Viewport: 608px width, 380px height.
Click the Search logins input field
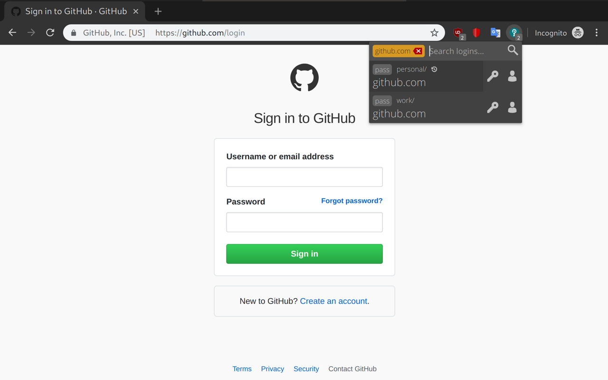coord(463,51)
